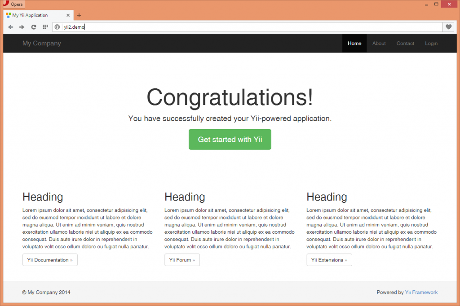Screen dimensions: 460x306
Task: Open the Home navigation item
Action: (x=354, y=44)
